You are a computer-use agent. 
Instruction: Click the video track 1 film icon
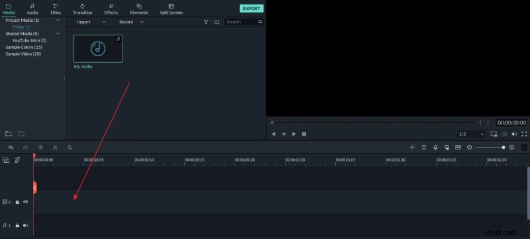pos(5,202)
